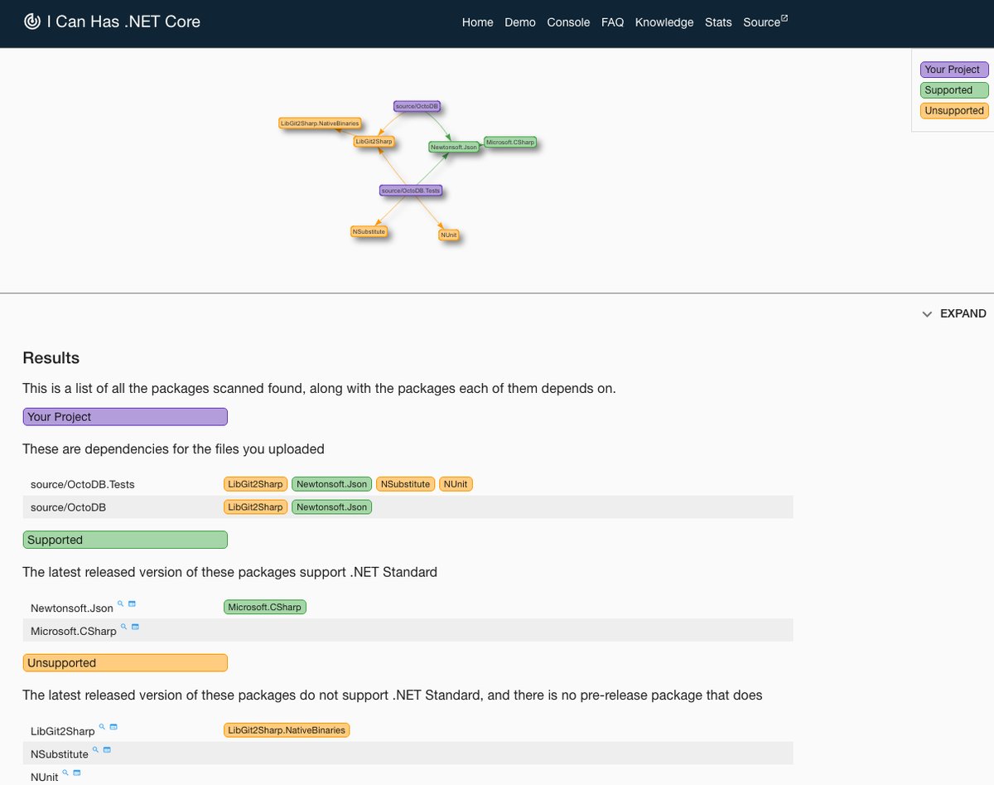The width and height of the screenshot is (994, 785).
Task: Click LibGit2Sharp tag in source/OctoDB.Tests row
Action: [255, 484]
